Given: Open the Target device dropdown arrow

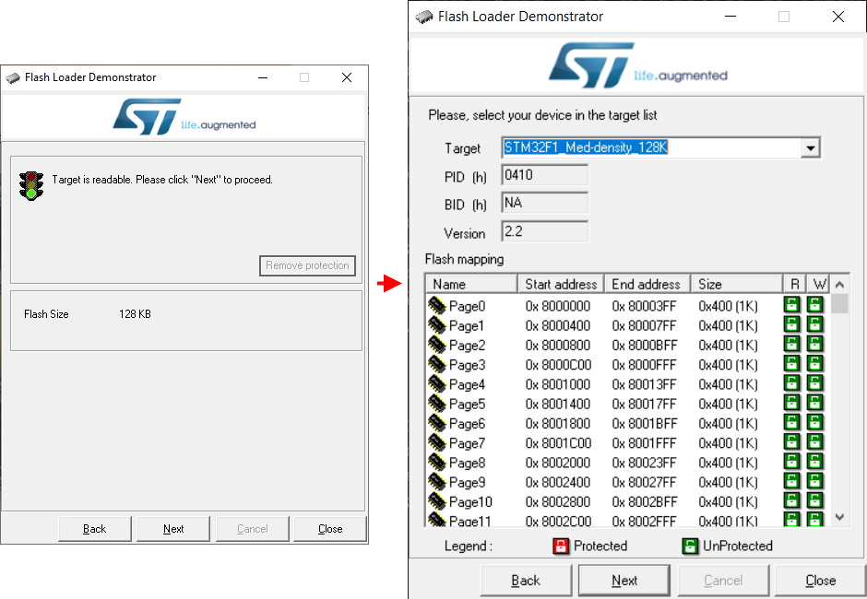Looking at the screenshot, I should (810, 147).
